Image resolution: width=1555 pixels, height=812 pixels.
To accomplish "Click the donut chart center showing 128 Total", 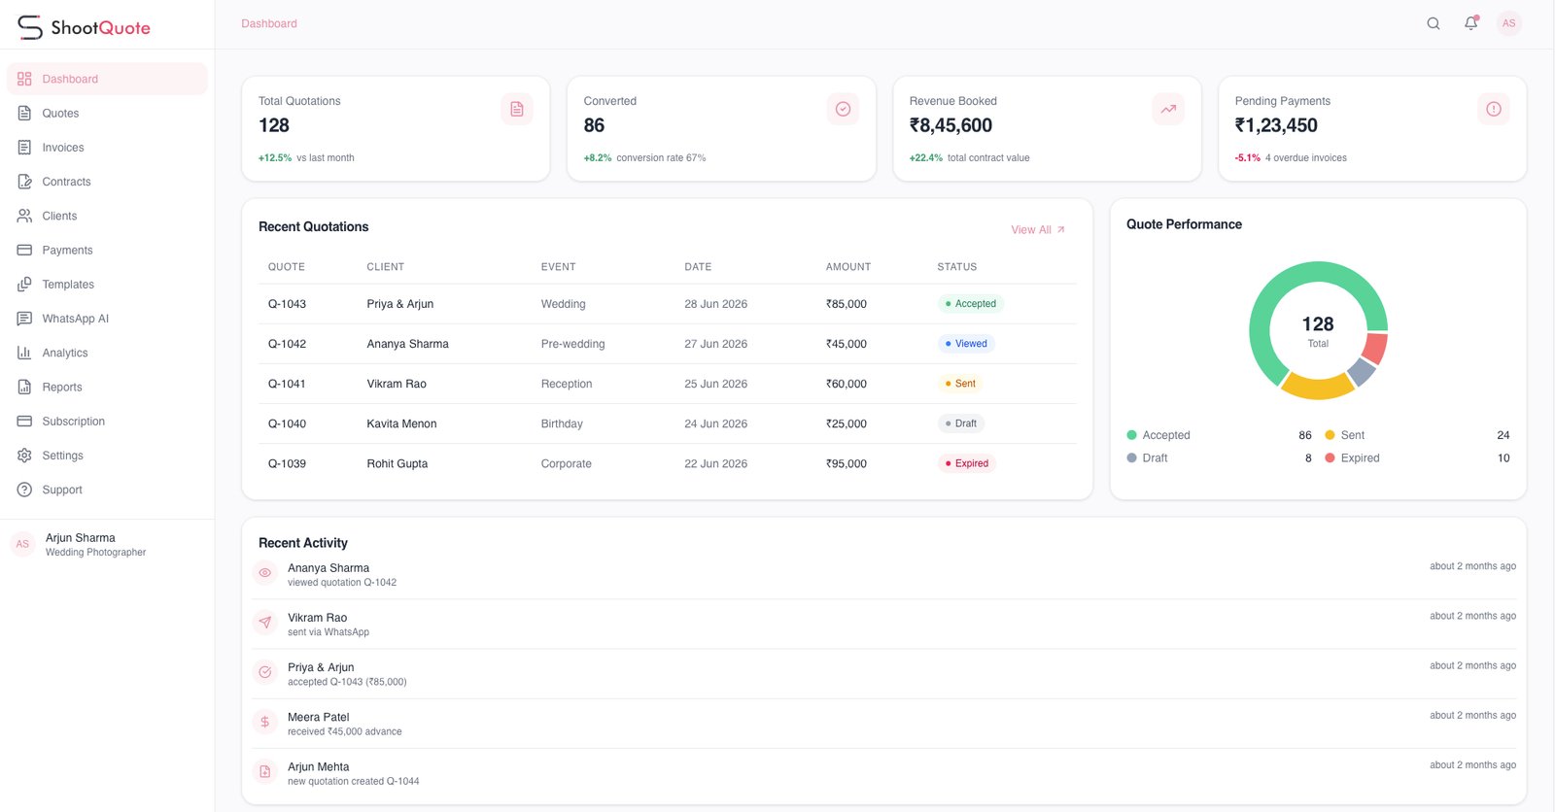I will 1318,330.
